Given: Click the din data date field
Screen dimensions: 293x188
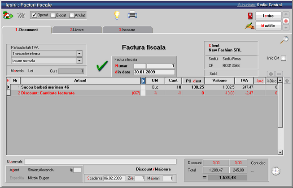Looking at the screenshot, I should (x=154, y=72).
